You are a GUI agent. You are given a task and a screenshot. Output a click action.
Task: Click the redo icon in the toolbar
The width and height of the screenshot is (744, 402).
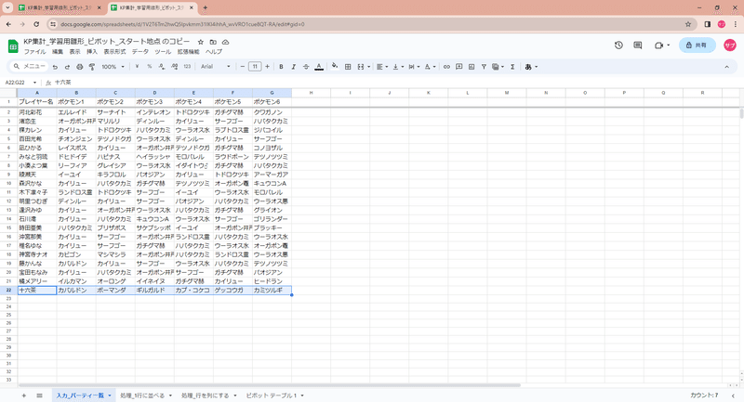pyautogui.click(x=67, y=67)
